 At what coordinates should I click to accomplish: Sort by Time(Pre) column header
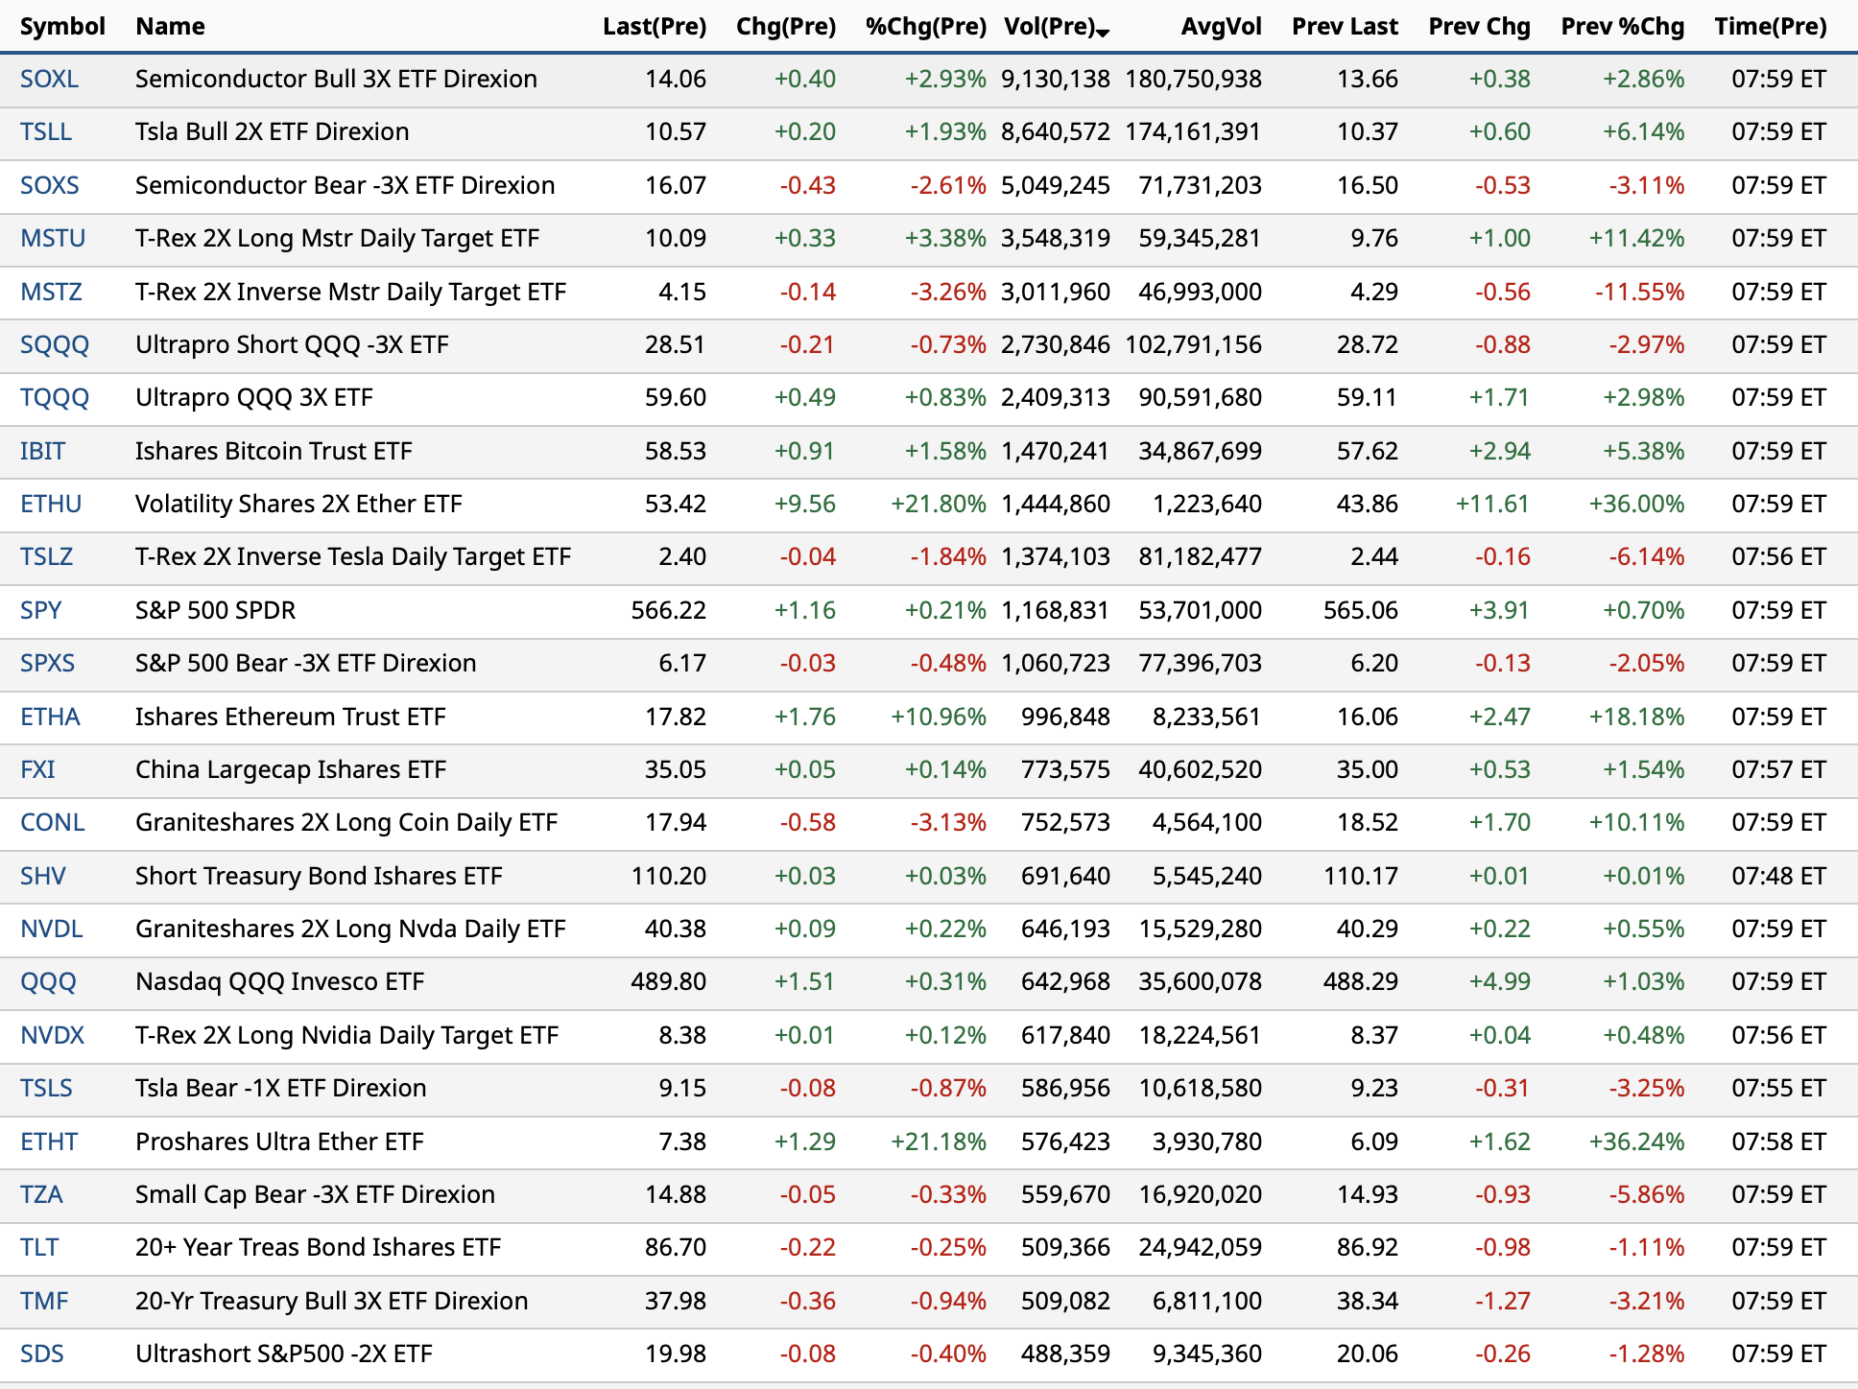[1770, 26]
